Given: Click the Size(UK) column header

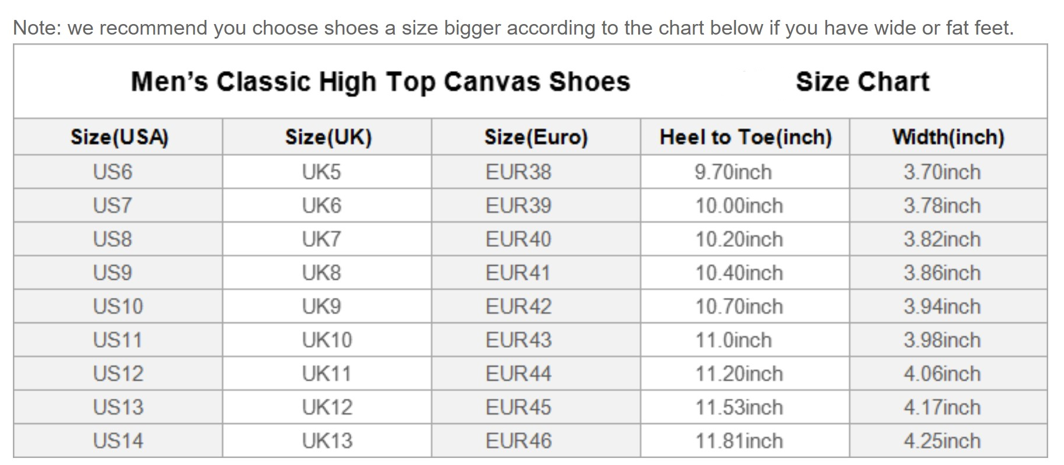Looking at the screenshot, I should click(x=328, y=137).
